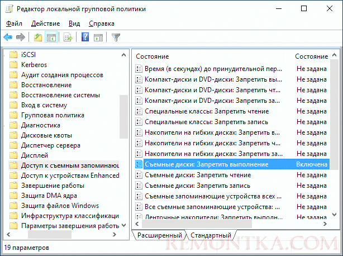Click policy icon of 'Съемные диски: Запретить выполнение'
Viewport: 343px width, 256px height.
pos(139,164)
